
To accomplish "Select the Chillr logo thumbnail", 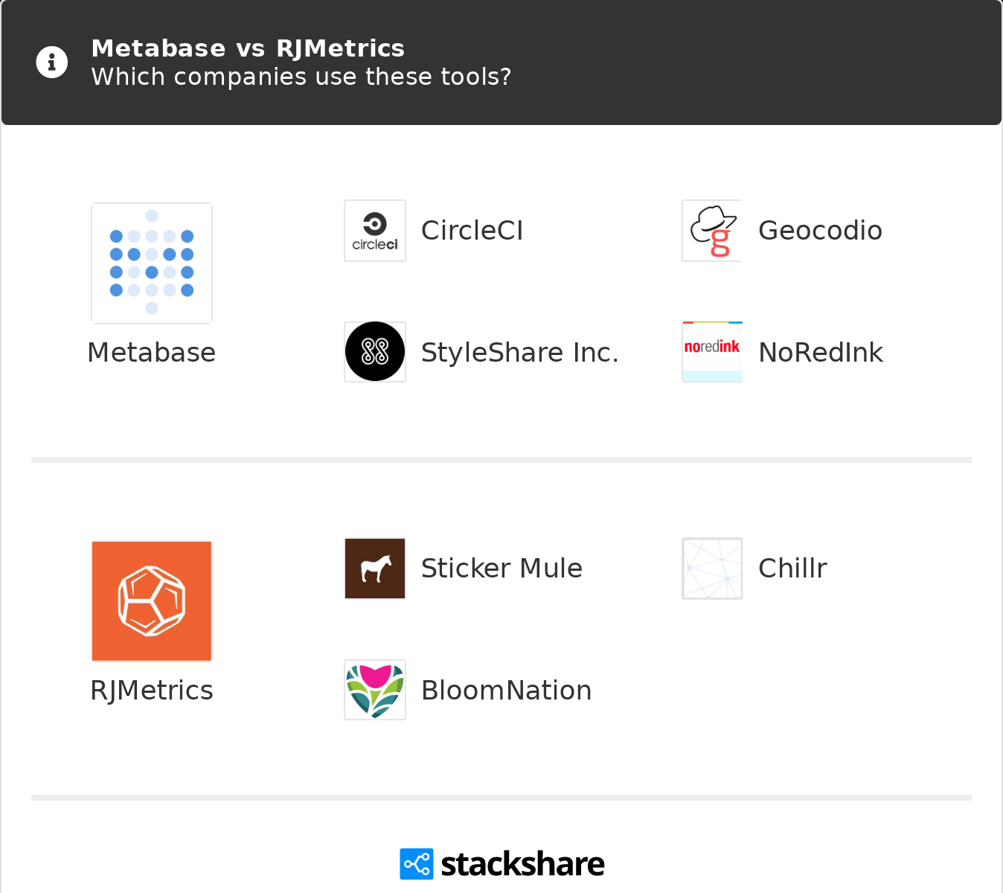I will tap(712, 569).
